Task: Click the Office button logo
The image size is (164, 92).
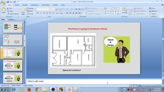Action: point(3,3)
